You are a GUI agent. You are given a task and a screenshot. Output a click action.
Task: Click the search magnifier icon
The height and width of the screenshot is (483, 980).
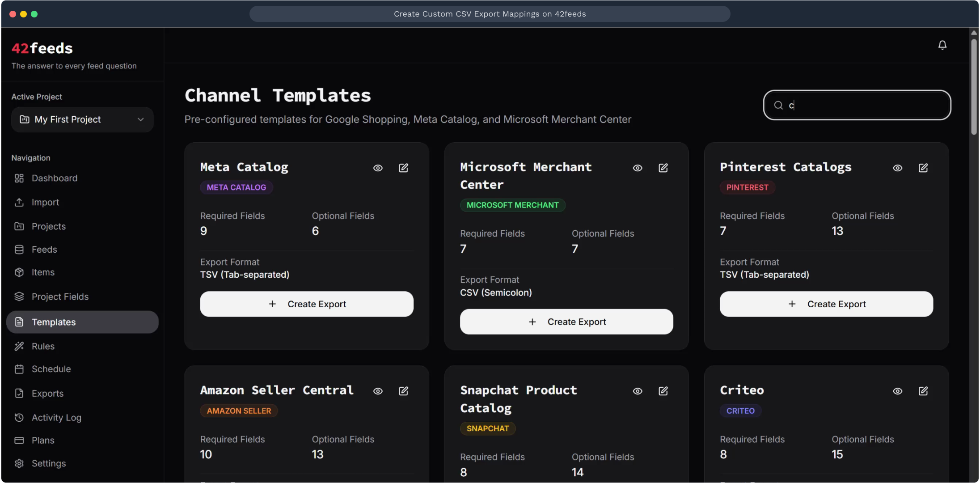(x=778, y=105)
